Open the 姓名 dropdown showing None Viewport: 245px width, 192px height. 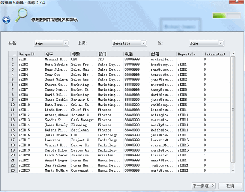click(x=48, y=43)
